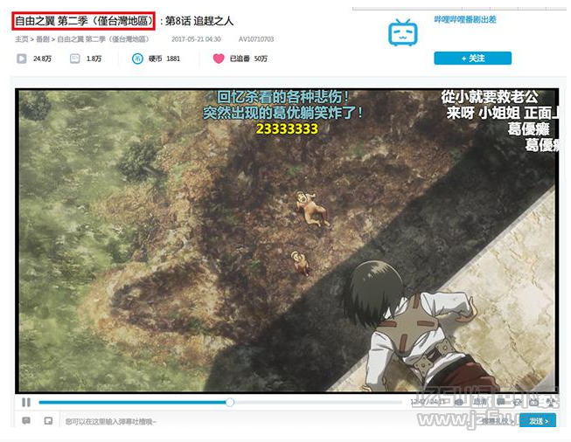
Task: Pause the video with the pause button
Action: pos(26,402)
